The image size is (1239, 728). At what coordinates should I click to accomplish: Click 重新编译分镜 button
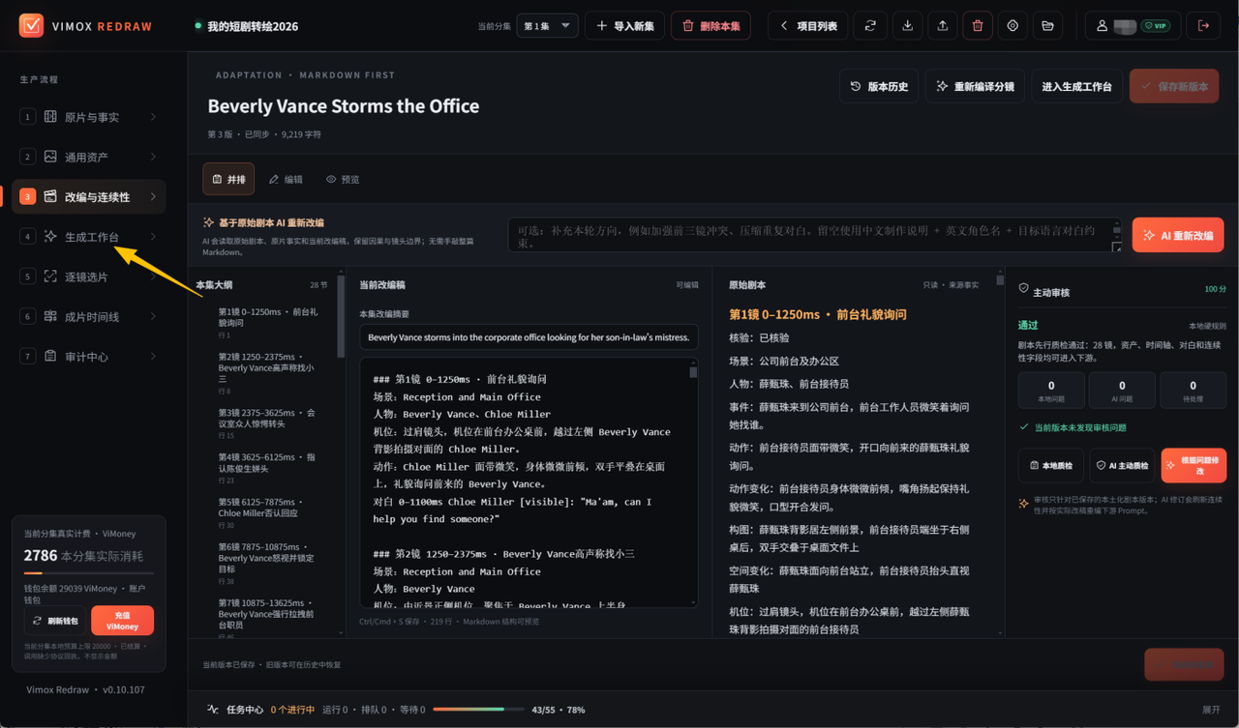(x=975, y=86)
